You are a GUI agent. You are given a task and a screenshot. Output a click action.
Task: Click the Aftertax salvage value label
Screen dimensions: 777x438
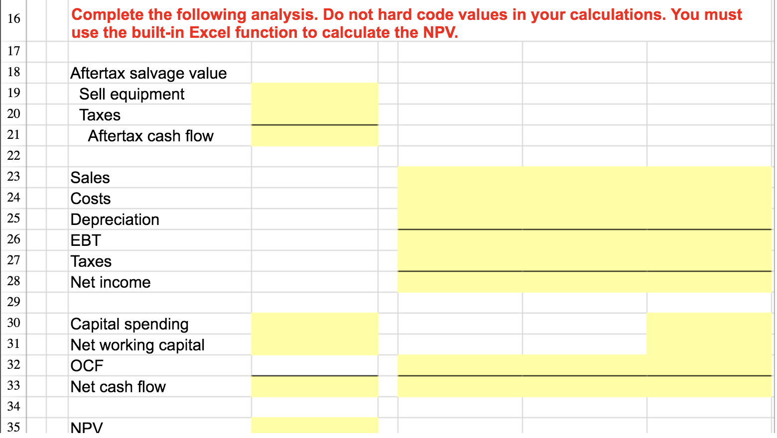coord(148,73)
